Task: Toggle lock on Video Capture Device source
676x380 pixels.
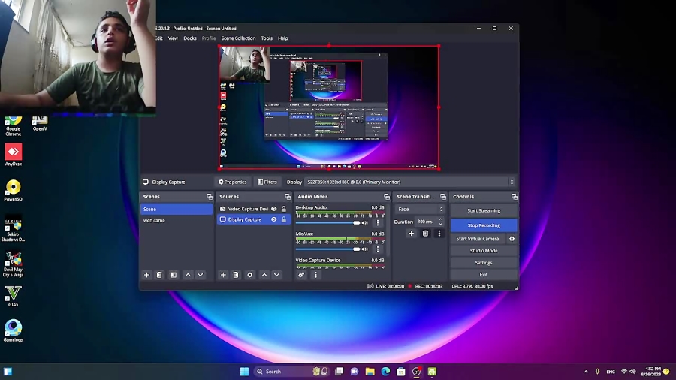Action: (284, 209)
